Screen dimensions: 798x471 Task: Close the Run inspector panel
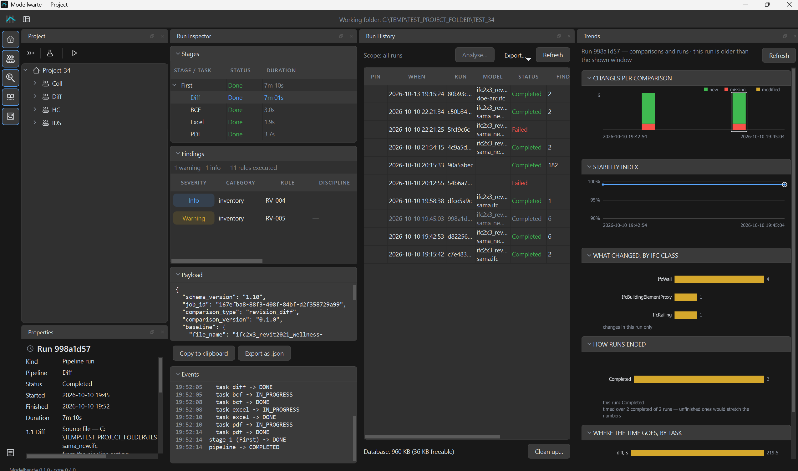[x=351, y=36]
